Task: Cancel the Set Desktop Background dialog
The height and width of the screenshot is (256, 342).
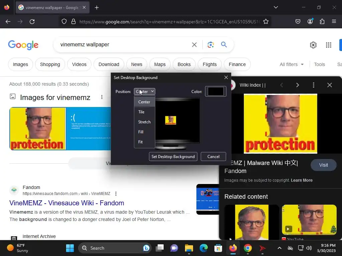Action: [213, 157]
